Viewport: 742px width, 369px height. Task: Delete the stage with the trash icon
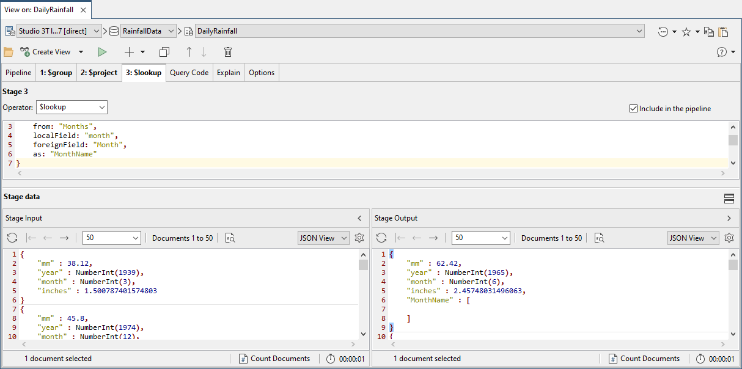click(x=228, y=52)
